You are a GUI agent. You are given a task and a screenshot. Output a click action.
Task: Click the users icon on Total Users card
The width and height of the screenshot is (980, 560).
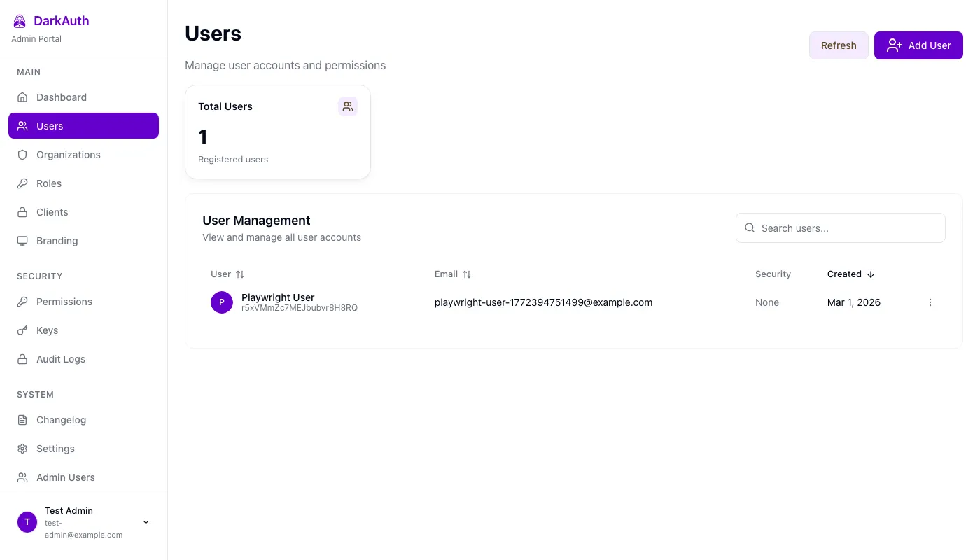(x=348, y=106)
